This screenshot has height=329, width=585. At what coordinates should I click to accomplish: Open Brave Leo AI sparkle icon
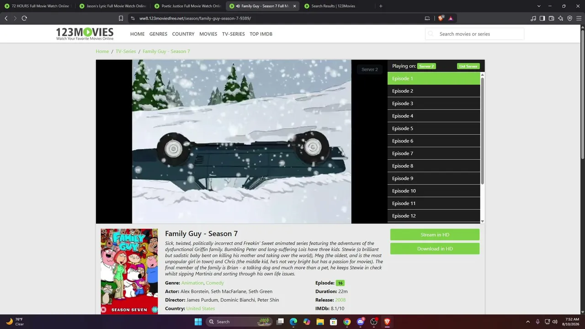pyautogui.click(x=560, y=18)
